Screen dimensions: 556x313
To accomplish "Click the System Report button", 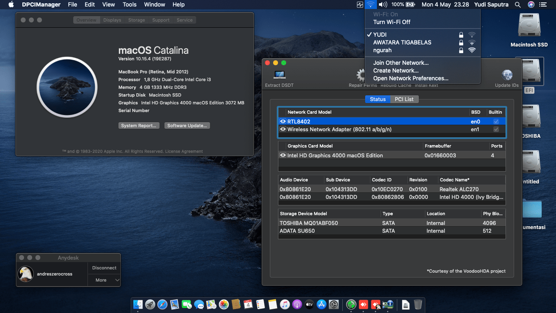I will [138, 126].
